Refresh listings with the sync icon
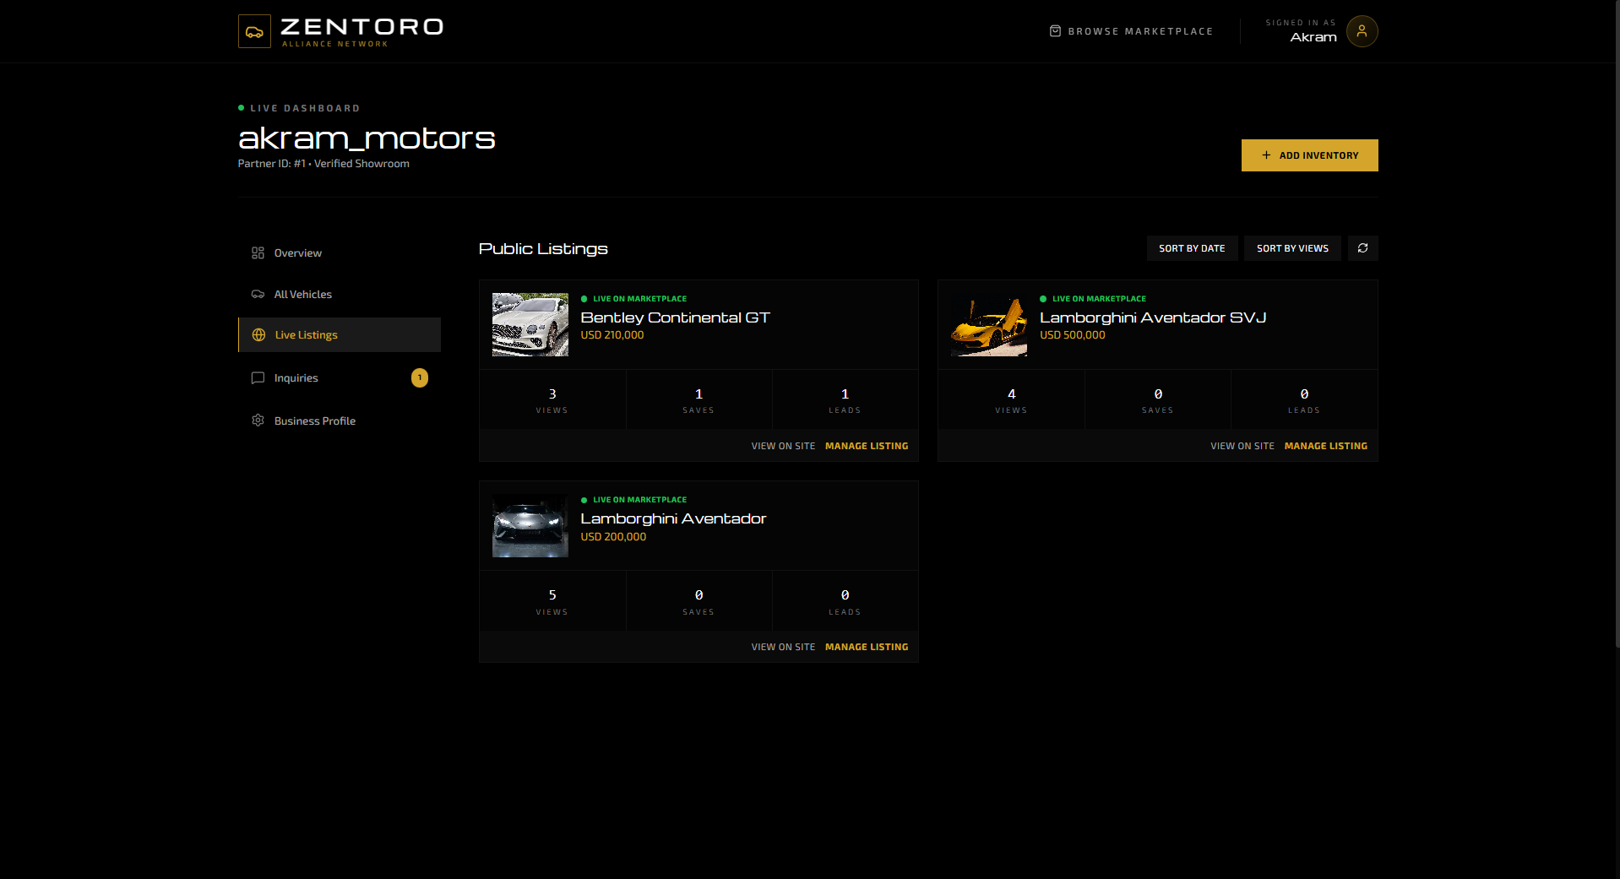This screenshot has width=1620, height=879. pyautogui.click(x=1362, y=247)
